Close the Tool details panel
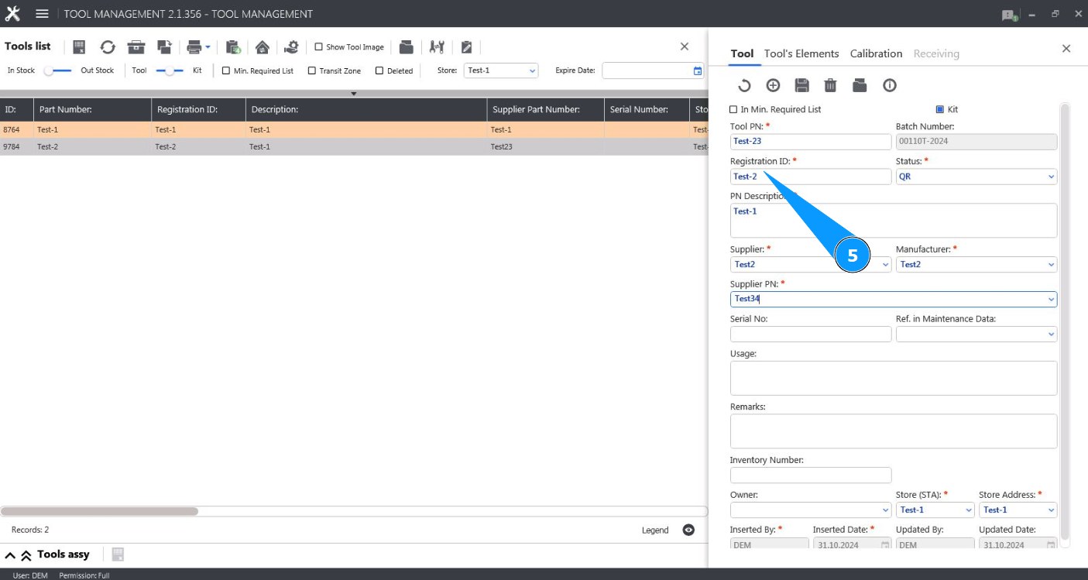Screen dimensions: 1088x580 click(x=1066, y=49)
